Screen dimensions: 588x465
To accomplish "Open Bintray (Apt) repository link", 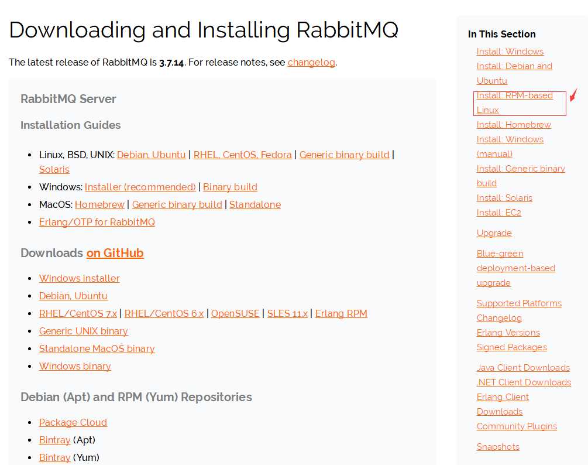I will click(x=55, y=440).
